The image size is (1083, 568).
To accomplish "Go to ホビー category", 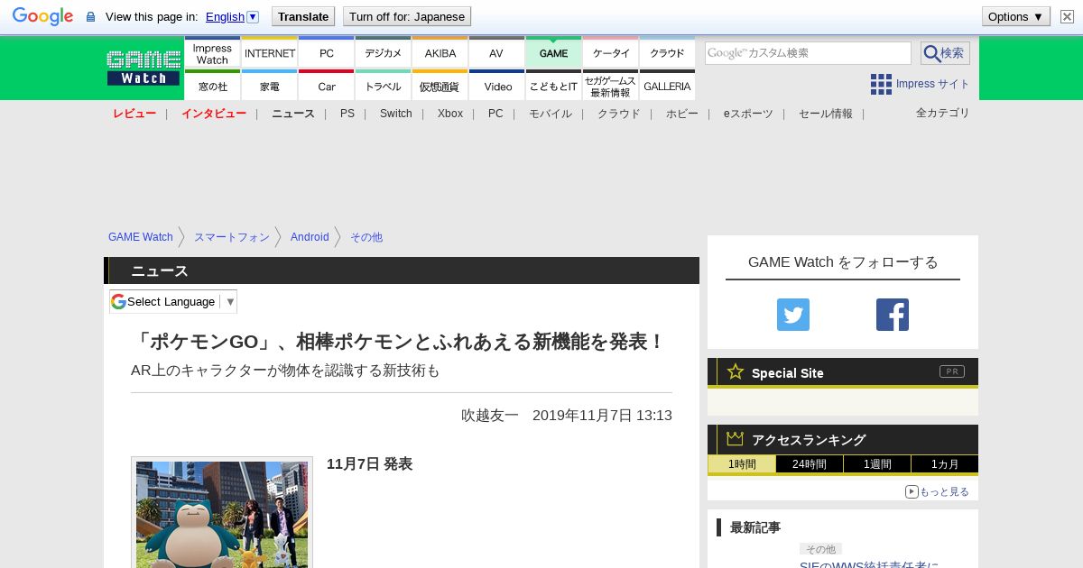I will [x=682, y=114].
